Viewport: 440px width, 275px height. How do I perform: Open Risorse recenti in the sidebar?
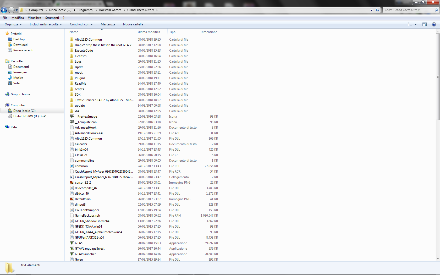pos(23,50)
